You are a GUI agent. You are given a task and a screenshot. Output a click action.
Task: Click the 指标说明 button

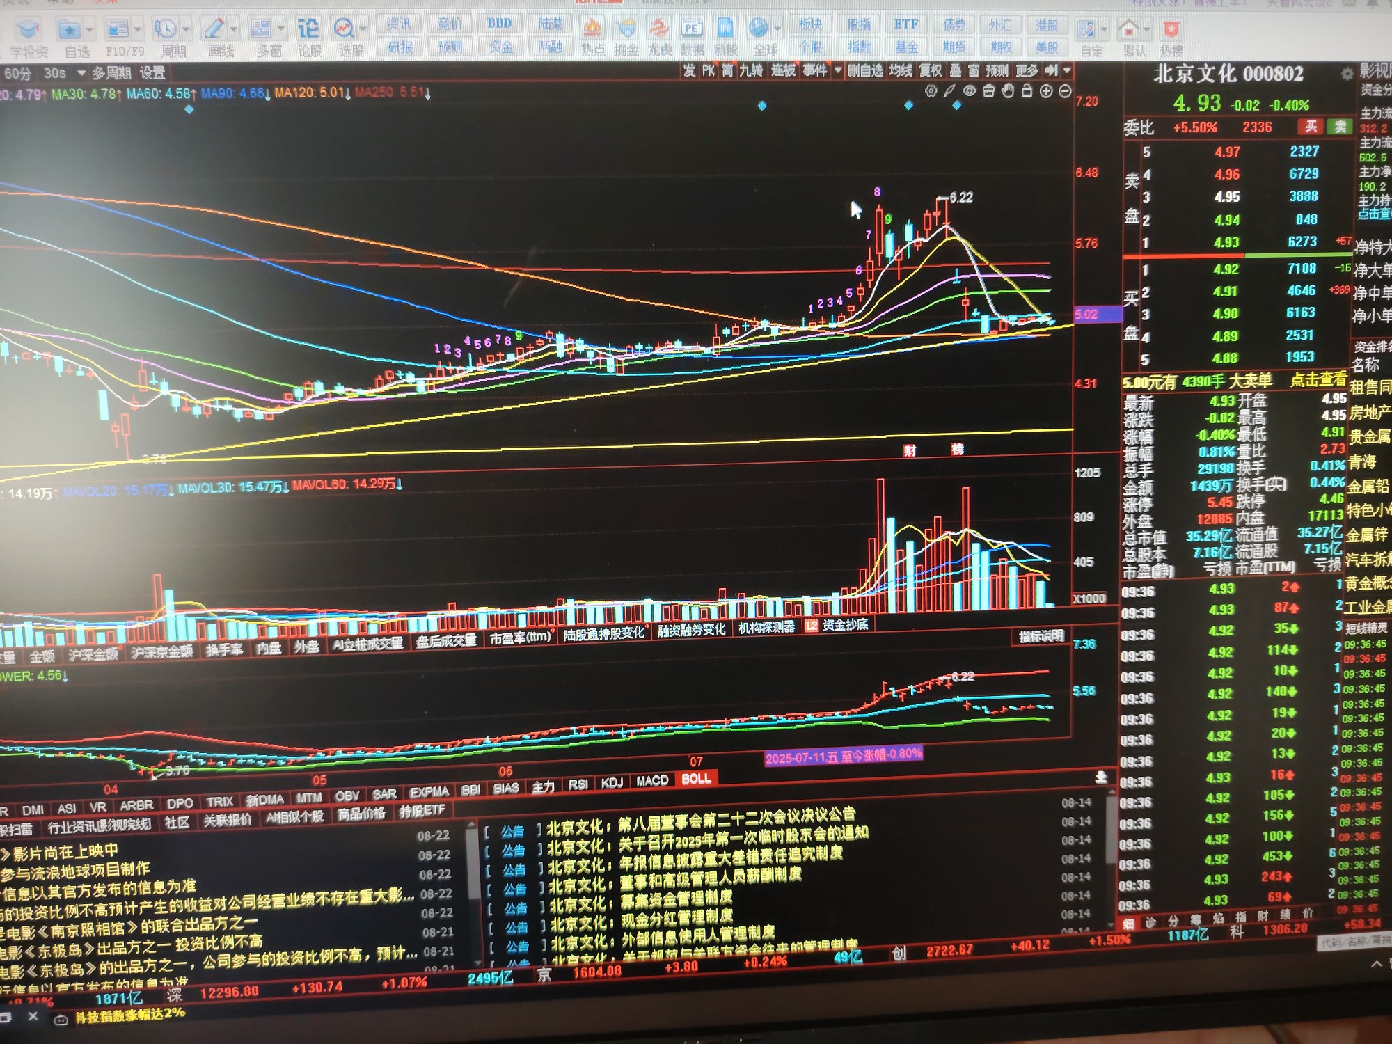1041,636
